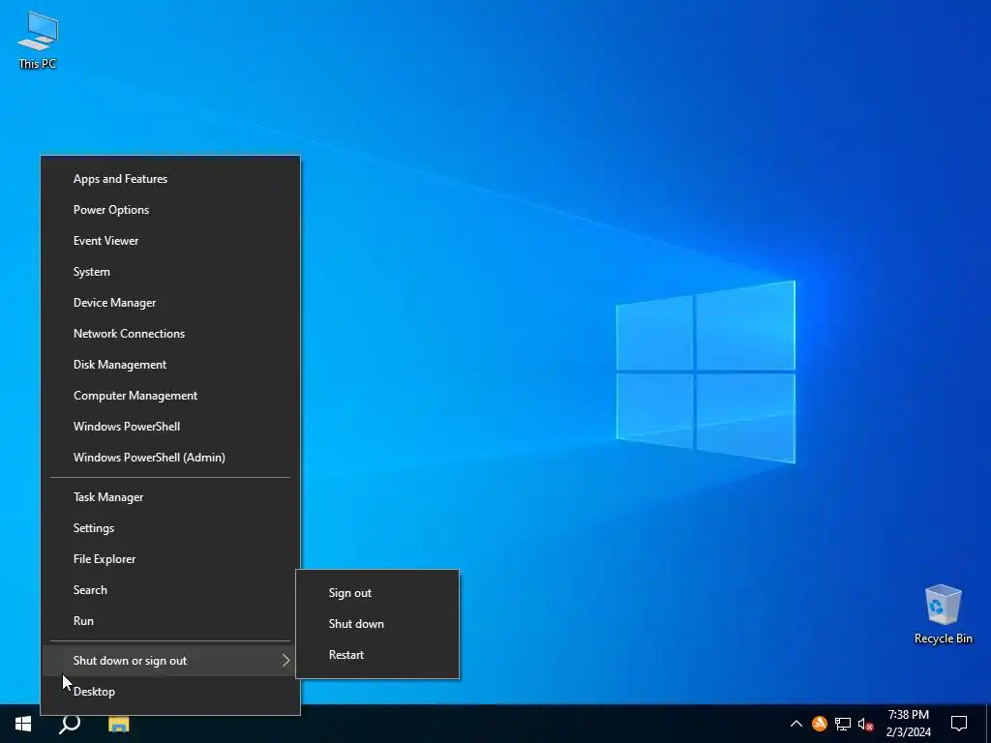Open taskbar search magnifier icon

point(70,724)
